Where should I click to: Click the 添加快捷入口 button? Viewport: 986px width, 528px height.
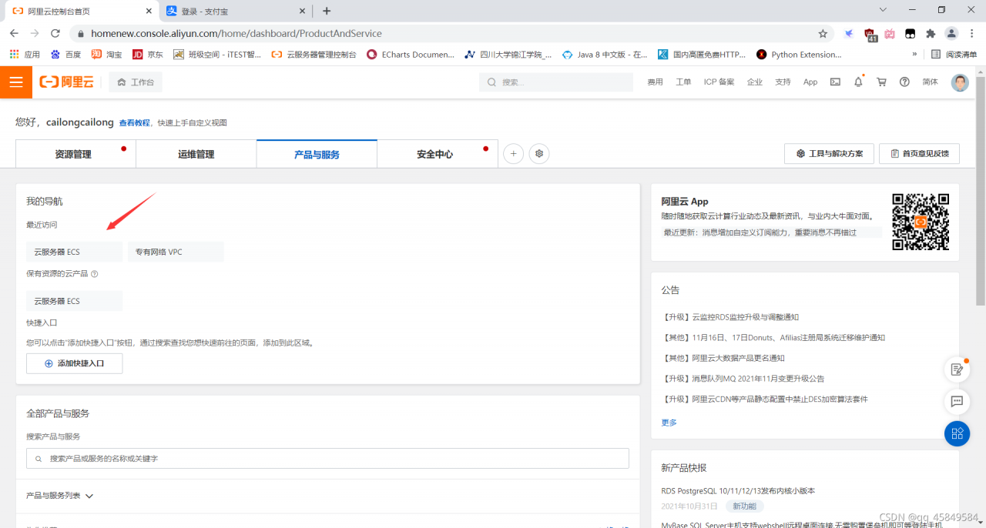click(x=75, y=363)
